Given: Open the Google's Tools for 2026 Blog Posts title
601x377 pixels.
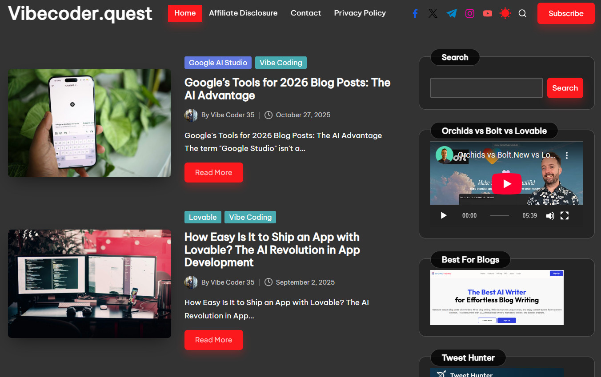Looking at the screenshot, I should coord(287,89).
